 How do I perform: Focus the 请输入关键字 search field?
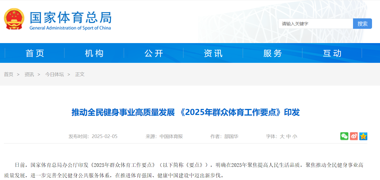[315, 24]
